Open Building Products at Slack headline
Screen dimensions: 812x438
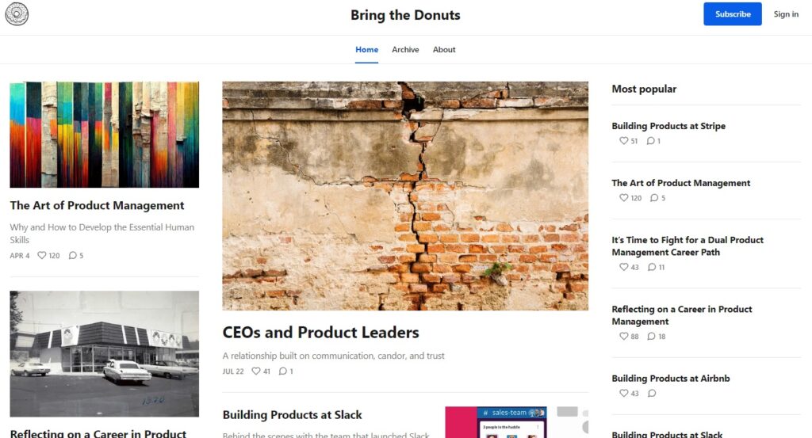tap(292, 415)
